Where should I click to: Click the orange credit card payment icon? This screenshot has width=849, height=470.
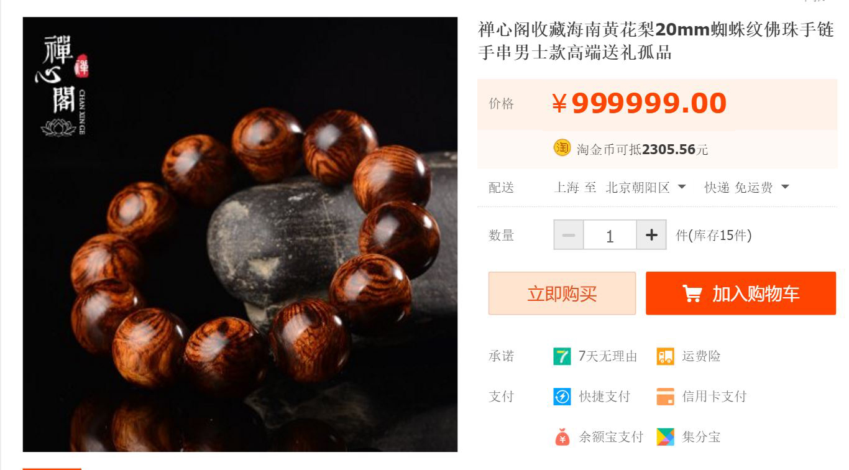[x=666, y=397]
